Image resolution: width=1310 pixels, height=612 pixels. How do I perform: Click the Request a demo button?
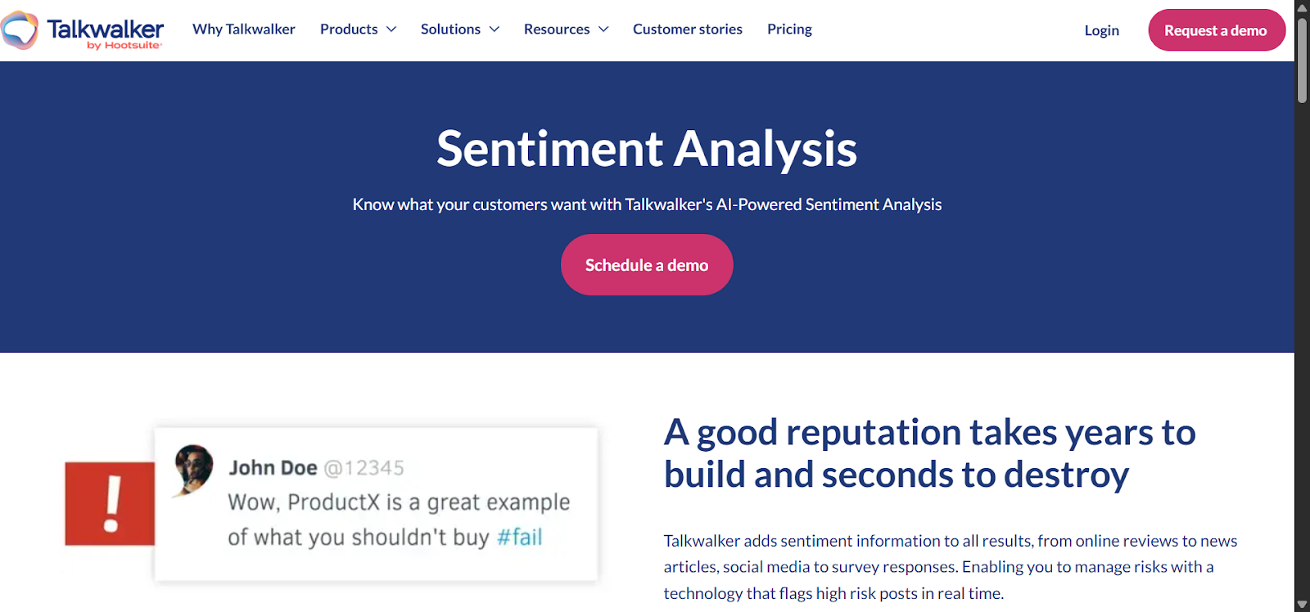pos(1217,29)
